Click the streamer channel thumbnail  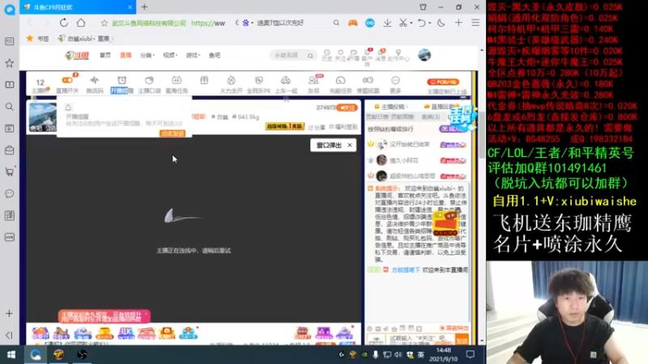click(43, 117)
